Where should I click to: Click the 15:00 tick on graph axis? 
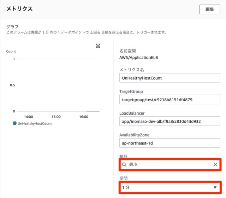[x=56, y=117]
